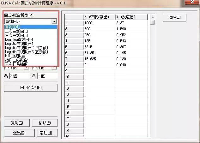Viewport: 200px width, 143px height.
Task: Open the regression model dropdown arrow
Action: (54, 21)
